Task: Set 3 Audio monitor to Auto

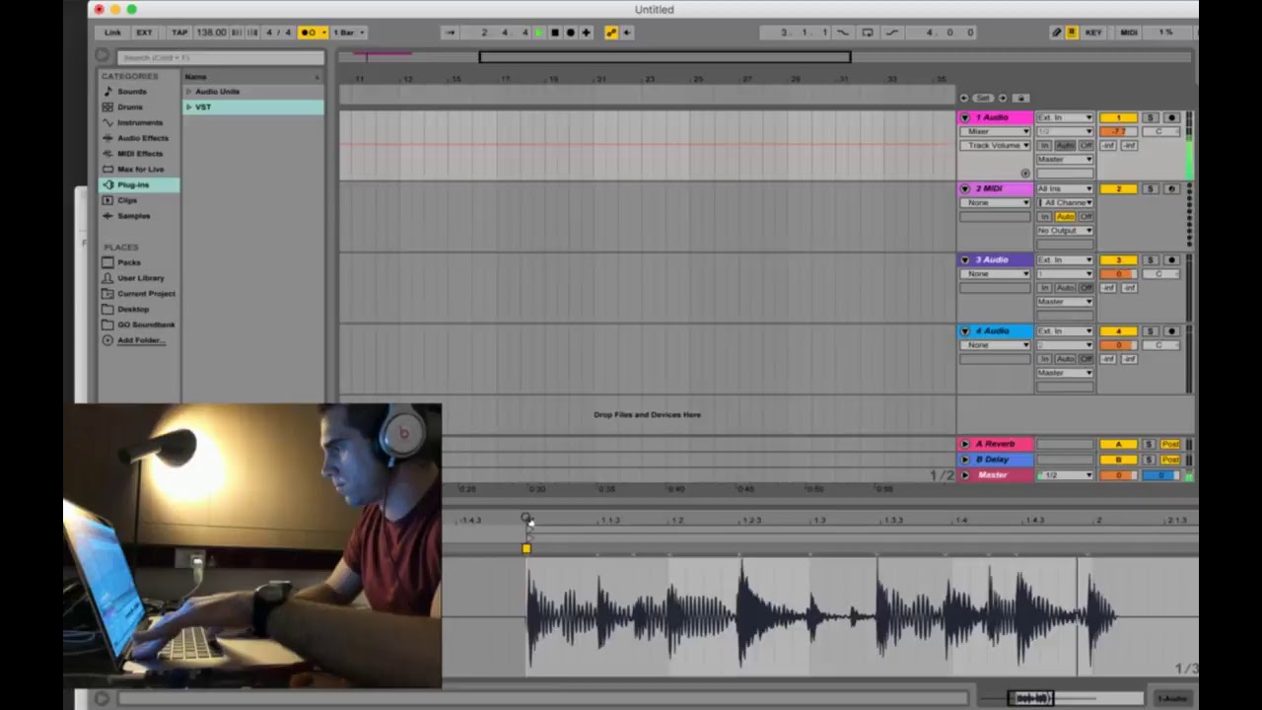Action: click(x=1065, y=288)
